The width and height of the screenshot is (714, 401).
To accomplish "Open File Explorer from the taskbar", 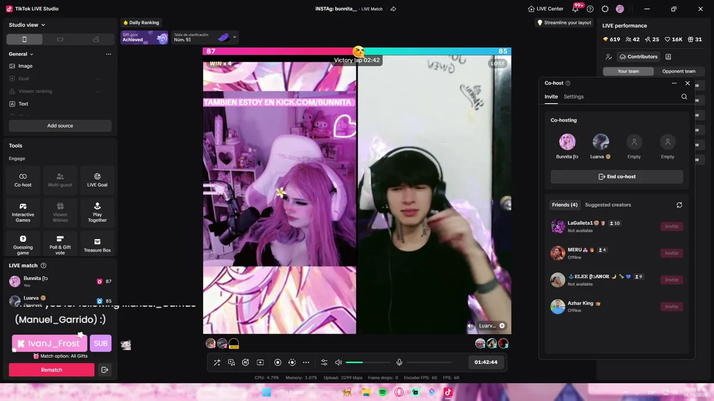I will point(366,392).
